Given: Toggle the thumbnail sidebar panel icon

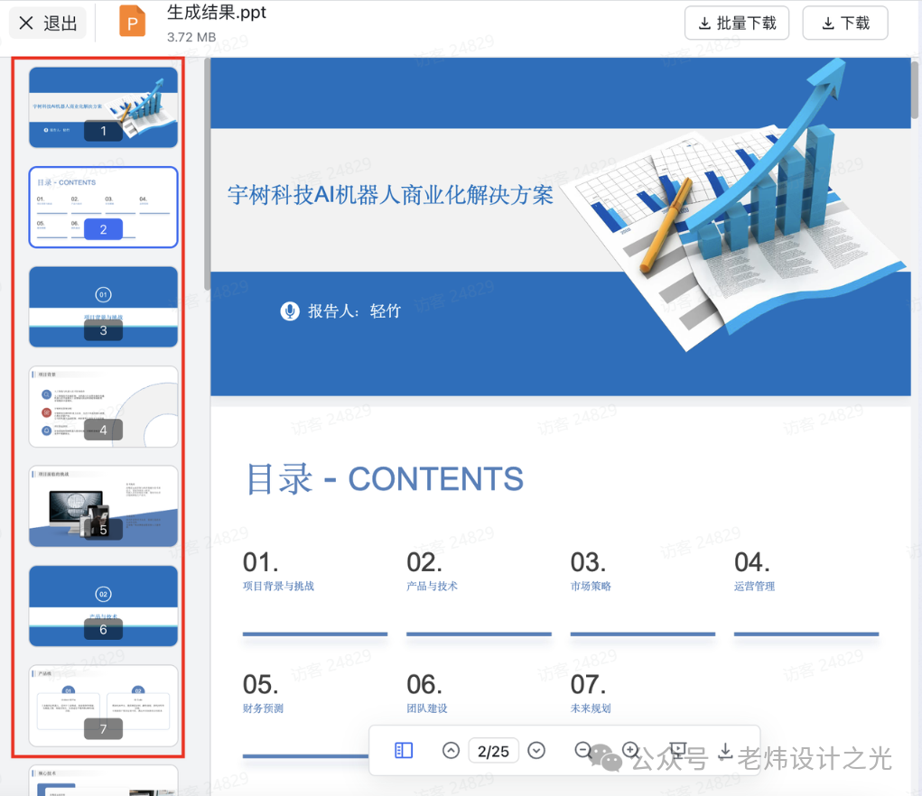Looking at the screenshot, I should [x=404, y=750].
